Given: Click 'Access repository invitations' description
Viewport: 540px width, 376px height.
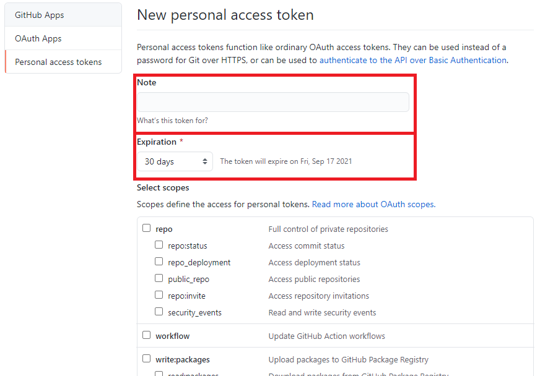Looking at the screenshot, I should point(318,296).
